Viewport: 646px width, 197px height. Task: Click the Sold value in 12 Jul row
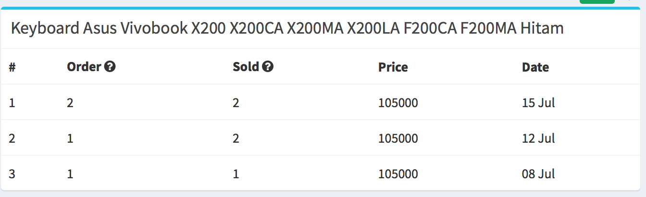[x=236, y=138]
